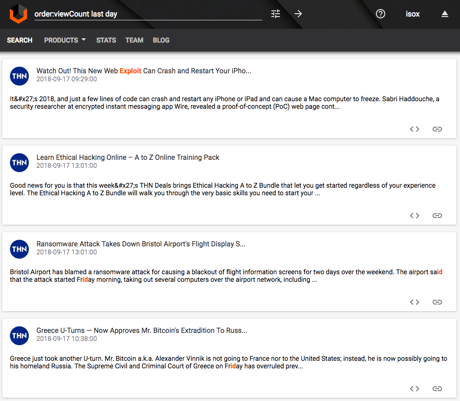Image resolution: width=460 pixels, height=401 pixels.
Task: Click the search query input field
Action: [x=142, y=14]
